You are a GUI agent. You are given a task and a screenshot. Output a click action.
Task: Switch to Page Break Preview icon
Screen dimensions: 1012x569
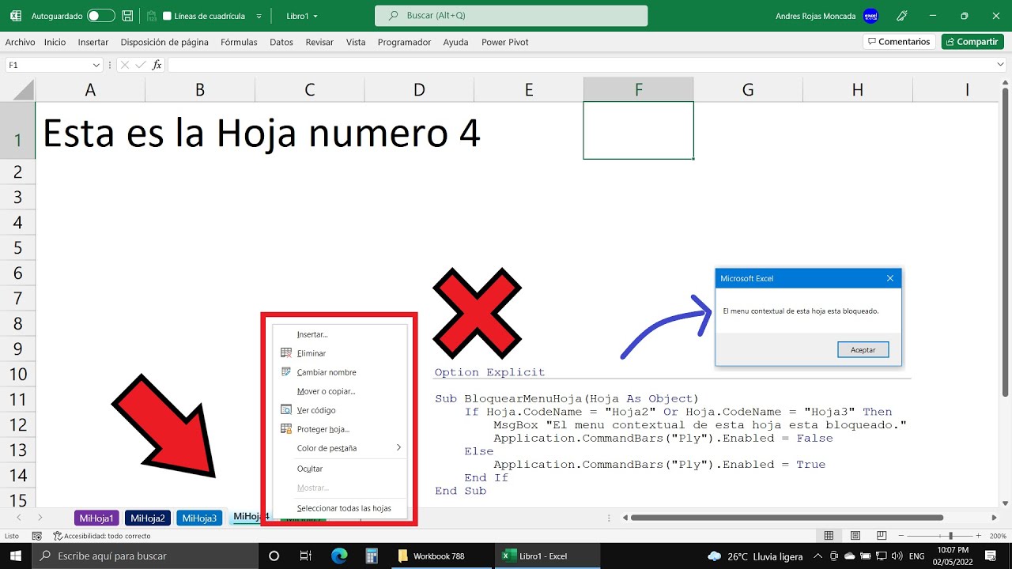pyautogui.click(x=883, y=536)
